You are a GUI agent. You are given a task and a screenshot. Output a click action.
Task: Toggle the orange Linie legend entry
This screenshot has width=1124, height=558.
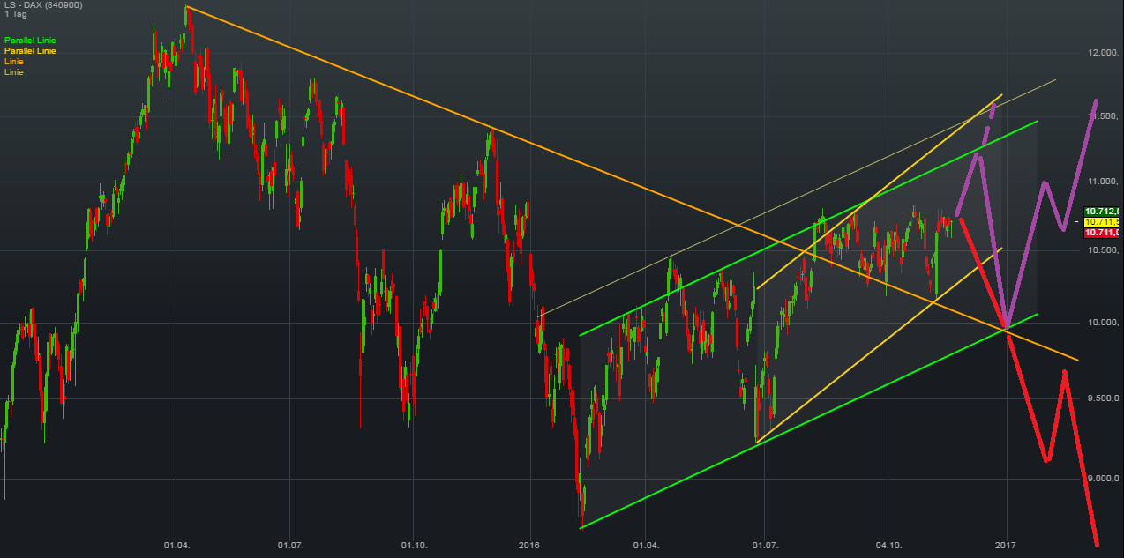point(13,62)
